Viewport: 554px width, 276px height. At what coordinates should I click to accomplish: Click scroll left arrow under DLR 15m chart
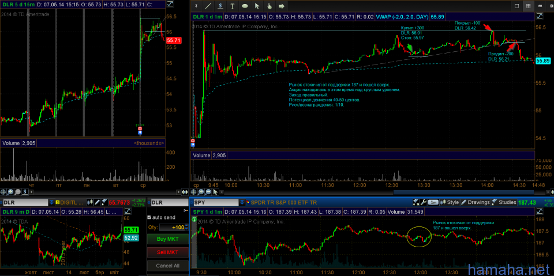[x=31, y=192]
